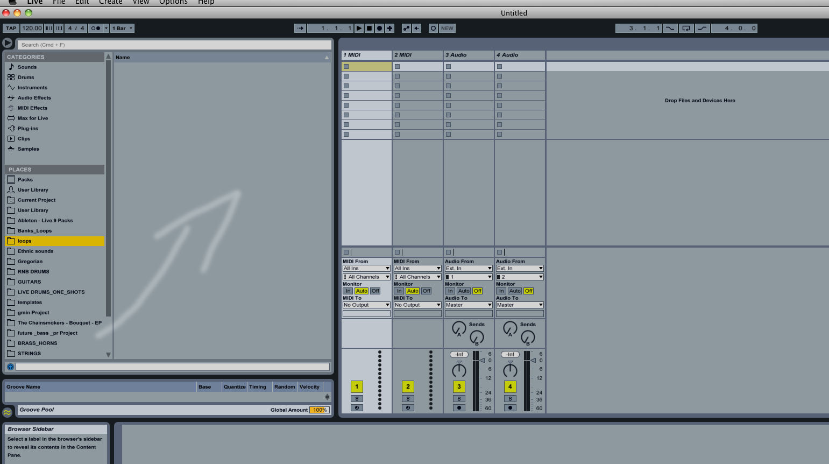Open track 2 MIDI To No Output dropdown
Image resolution: width=829 pixels, height=464 pixels.
(x=417, y=305)
